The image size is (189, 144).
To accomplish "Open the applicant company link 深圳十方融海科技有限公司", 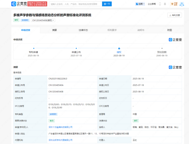I will (x=61, y=127).
